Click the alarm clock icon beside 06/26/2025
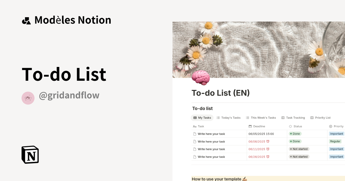The image size is (345, 181). (x=268, y=157)
